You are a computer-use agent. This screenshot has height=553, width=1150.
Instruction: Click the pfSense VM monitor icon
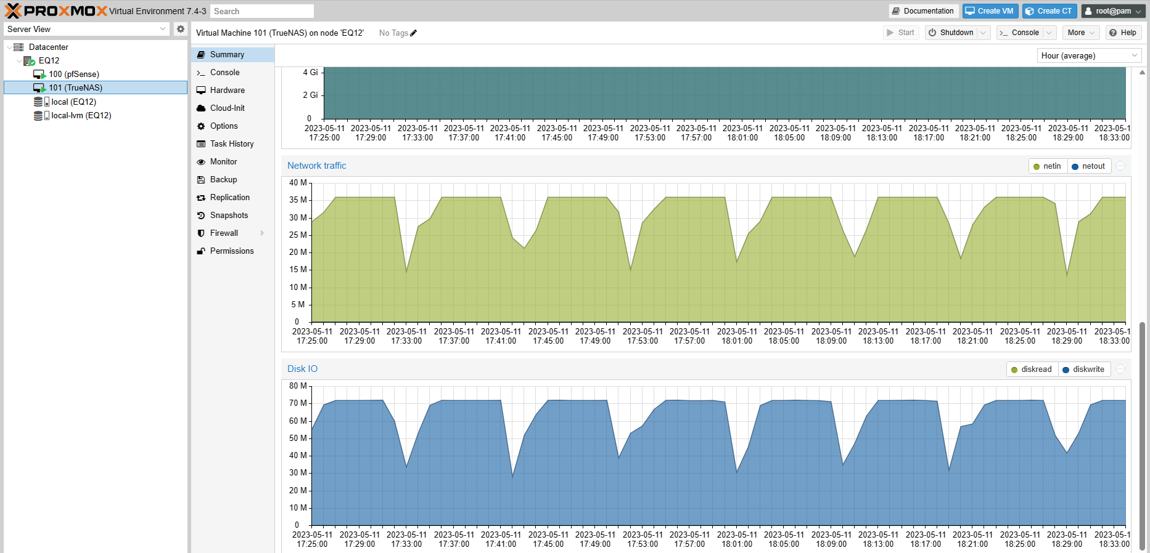39,75
